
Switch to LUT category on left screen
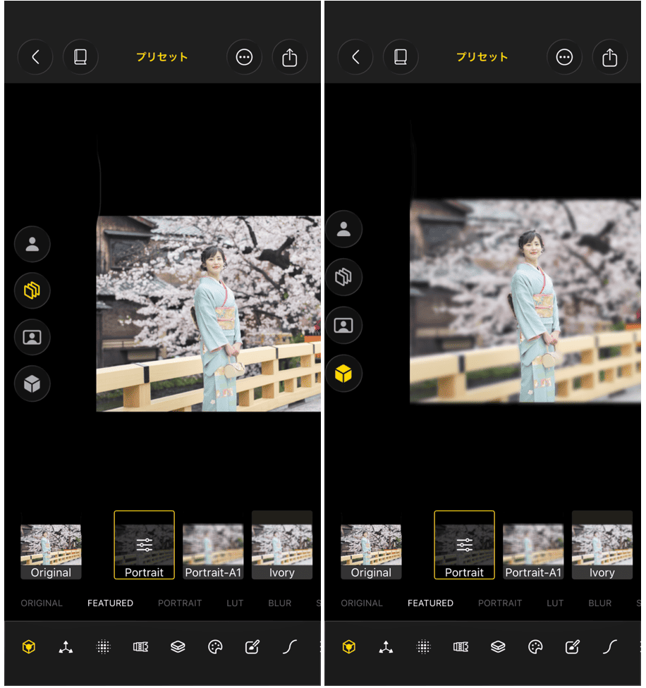235,603
